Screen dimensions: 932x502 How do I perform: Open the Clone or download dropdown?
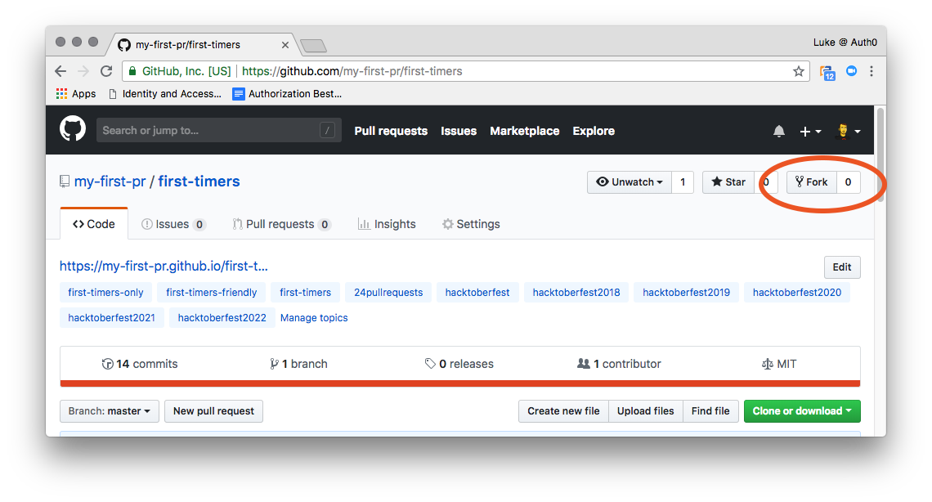click(802, 411)
